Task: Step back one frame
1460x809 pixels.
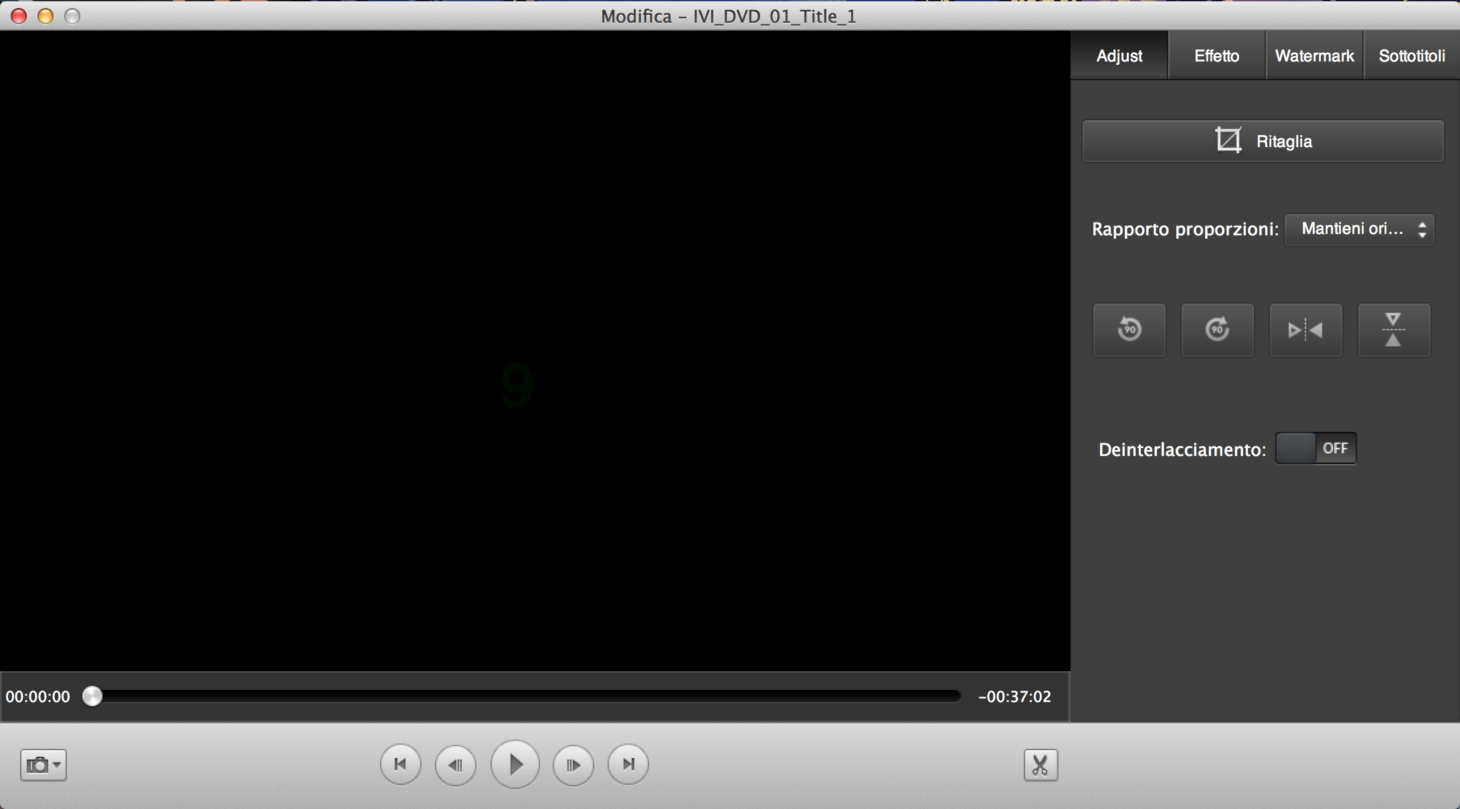Action: pyautogui.click(x=455, y=764)
